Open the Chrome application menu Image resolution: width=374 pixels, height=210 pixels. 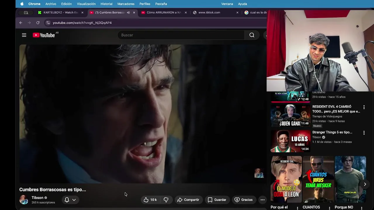tap(34, 4)
